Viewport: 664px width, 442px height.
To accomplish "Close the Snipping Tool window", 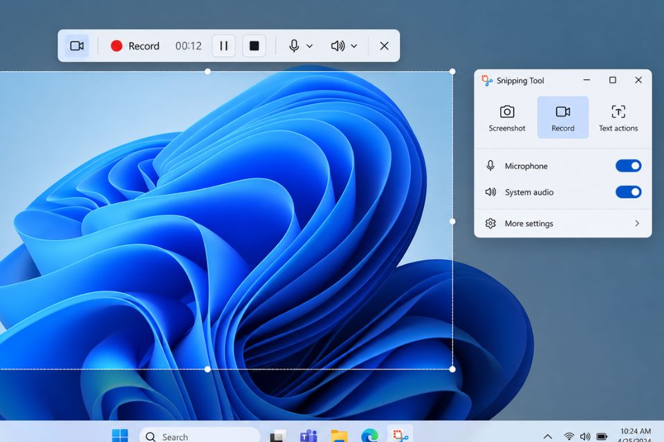I will 638,80.
